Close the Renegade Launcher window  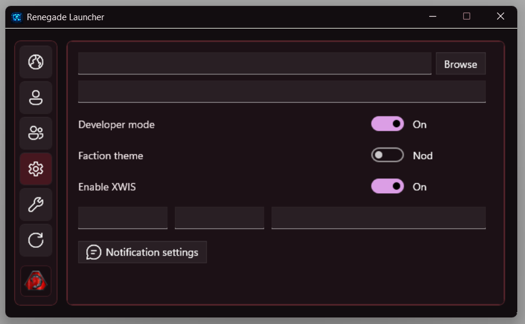coord(501,17)
